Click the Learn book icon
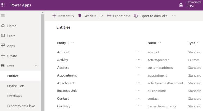 coord(3,36)
